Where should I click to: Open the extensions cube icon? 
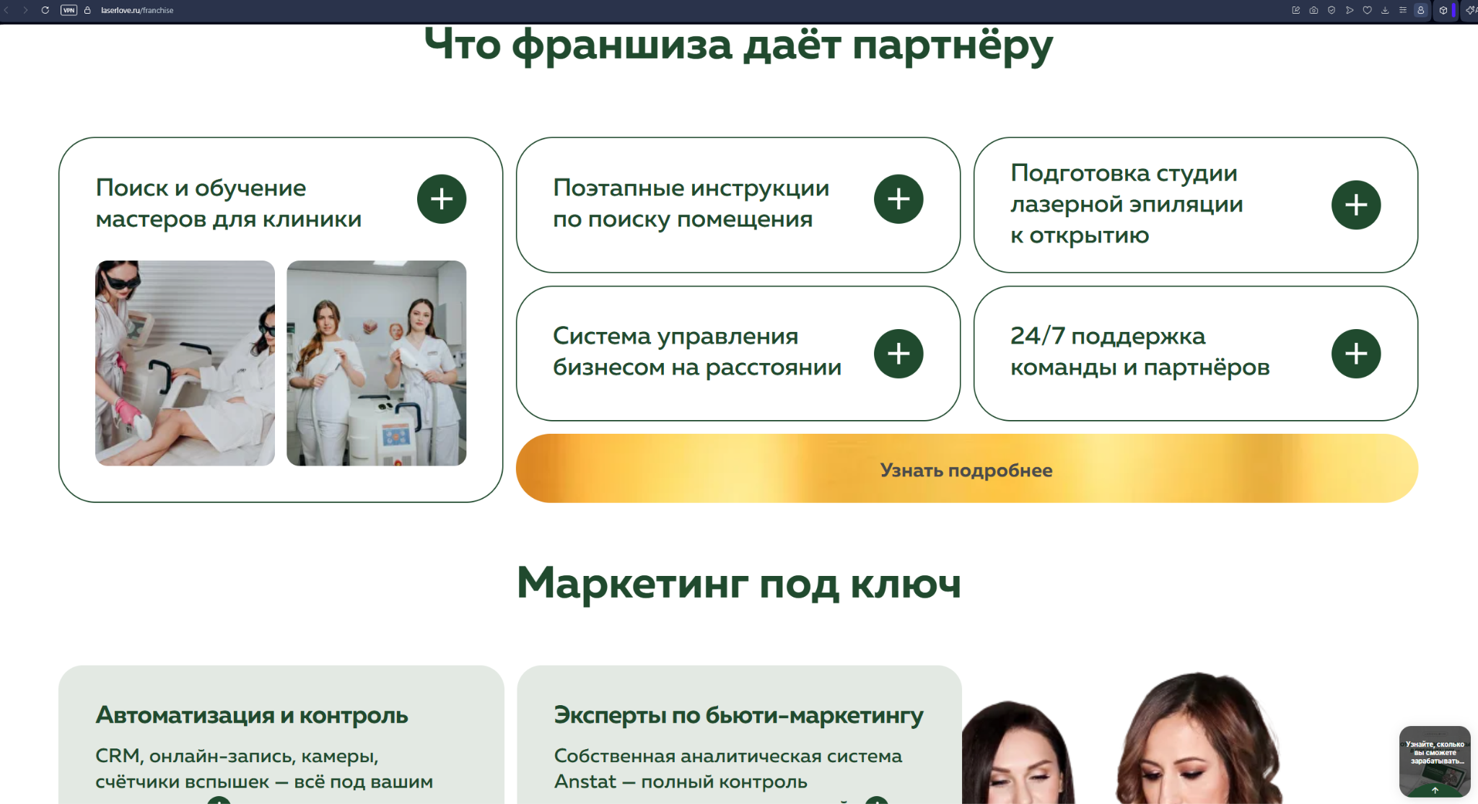click(x=1443, y=10)
